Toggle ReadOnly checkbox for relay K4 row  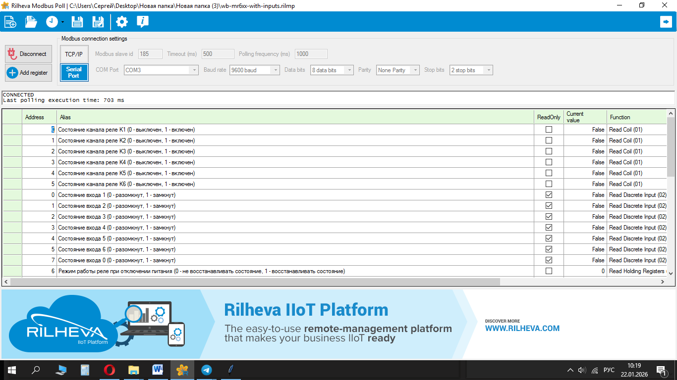point(549,162)
